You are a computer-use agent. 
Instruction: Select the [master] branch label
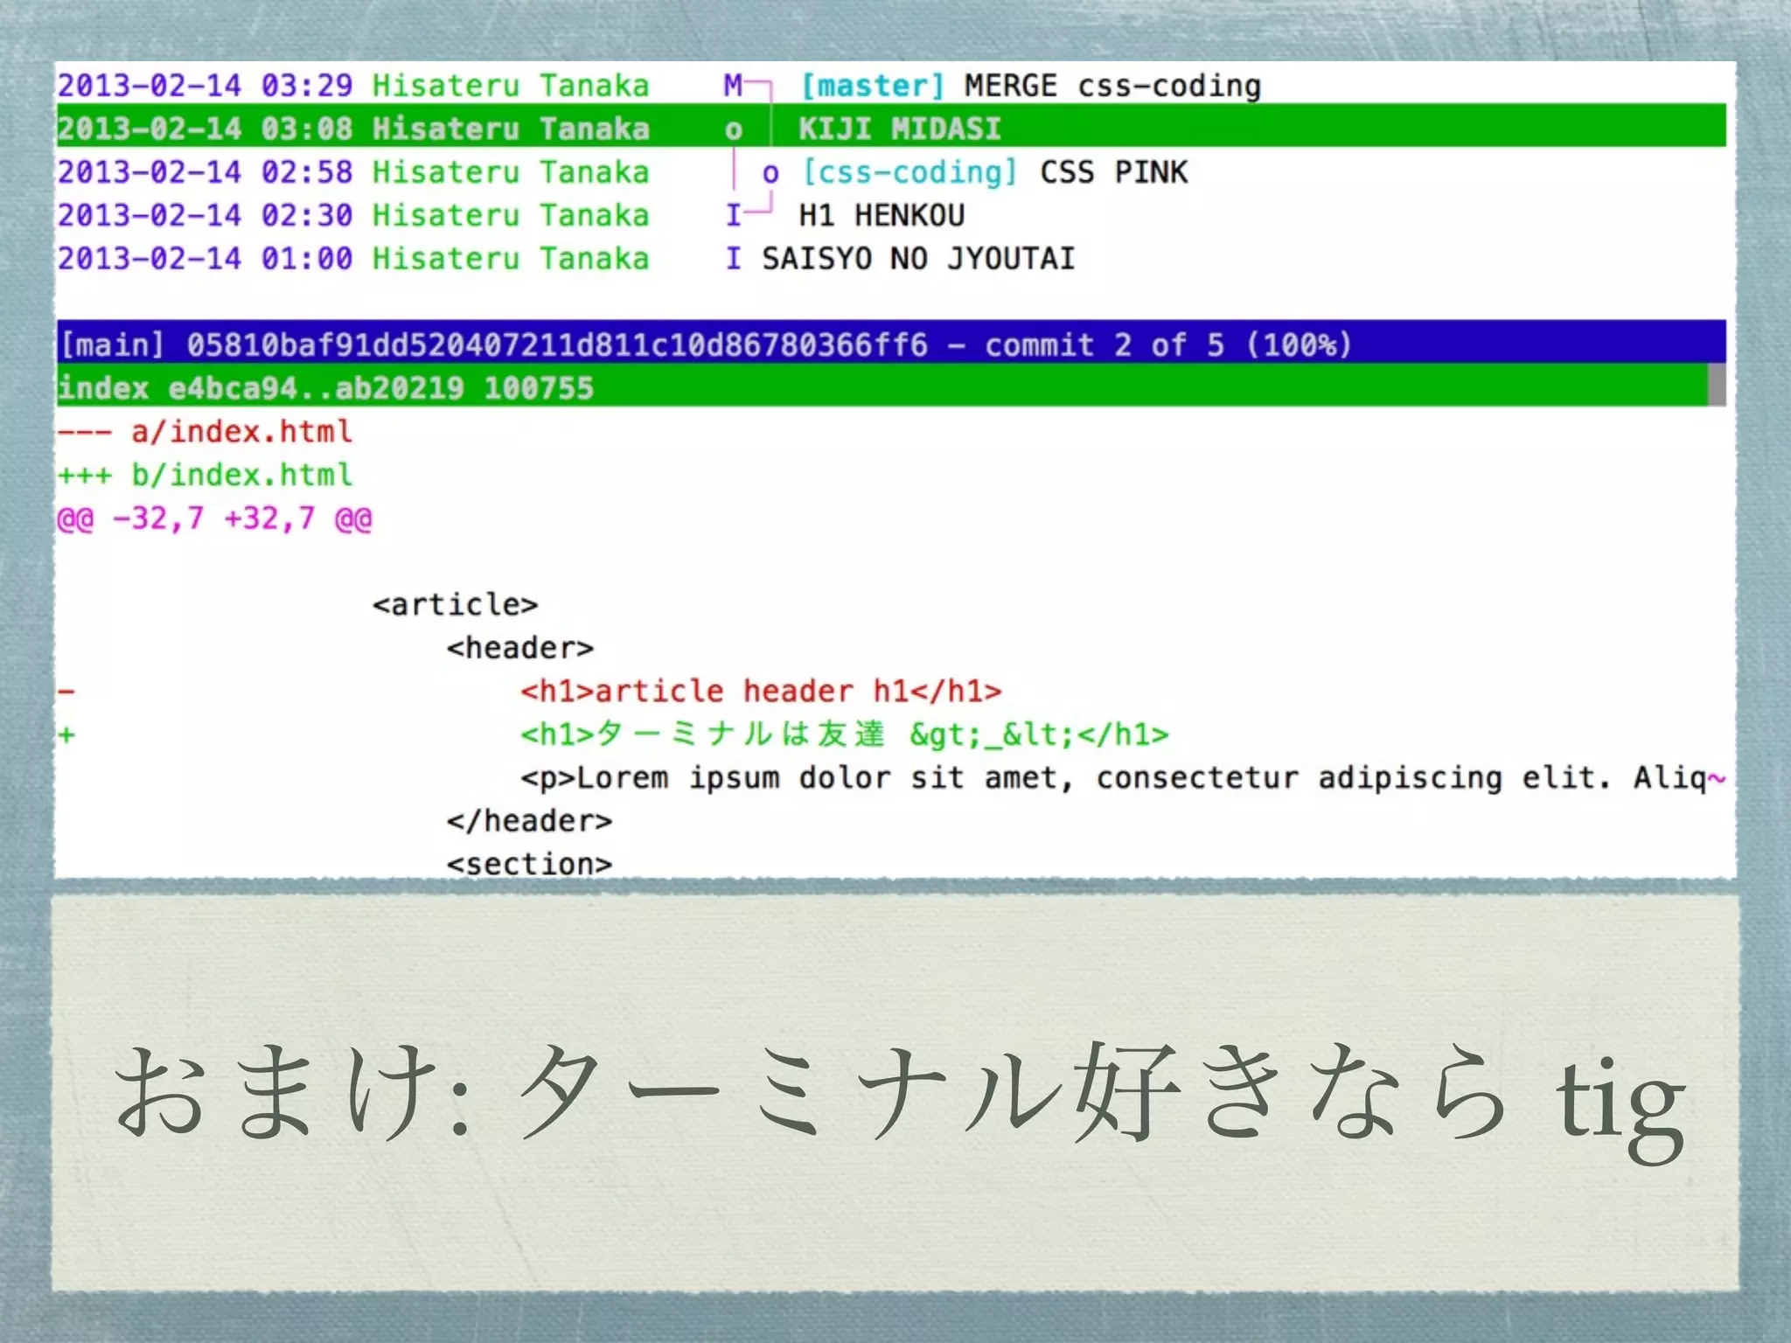click(873, 86)
